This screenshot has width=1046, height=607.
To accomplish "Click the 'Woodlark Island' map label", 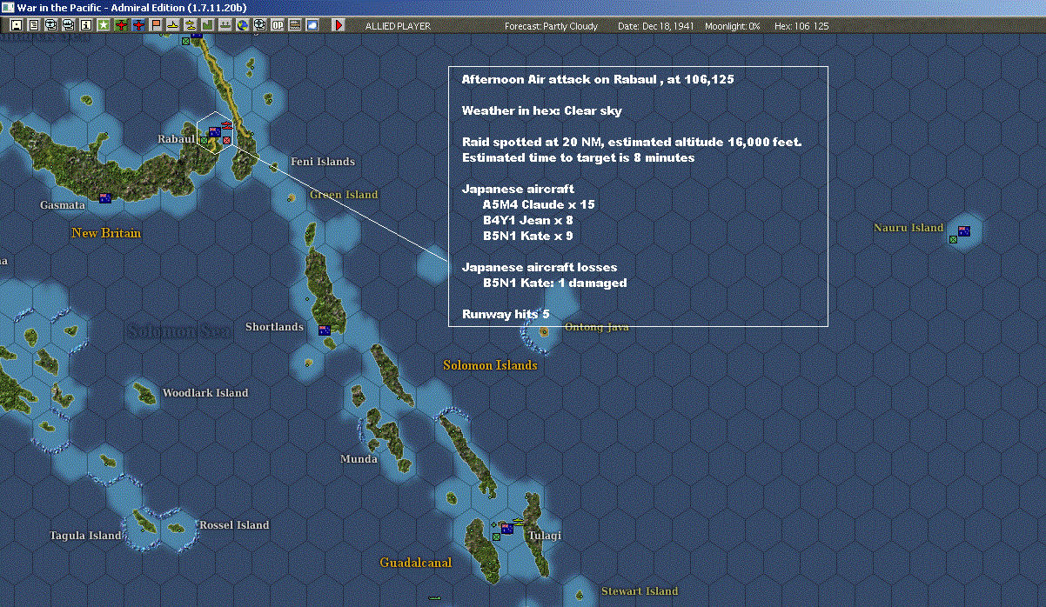I will click(x=205, y=393).
